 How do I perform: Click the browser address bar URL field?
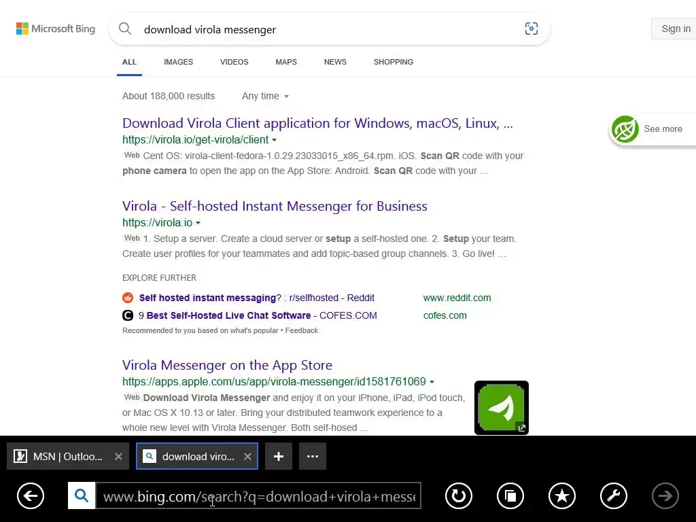[x=259, y=495]
